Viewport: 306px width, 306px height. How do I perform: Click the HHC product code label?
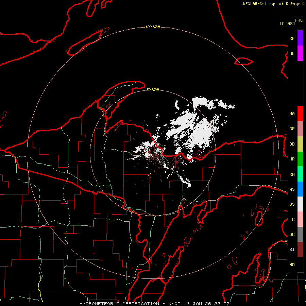299,20
